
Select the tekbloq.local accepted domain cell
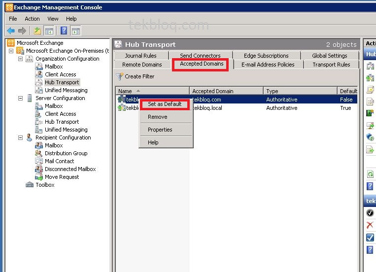point(207,108)
